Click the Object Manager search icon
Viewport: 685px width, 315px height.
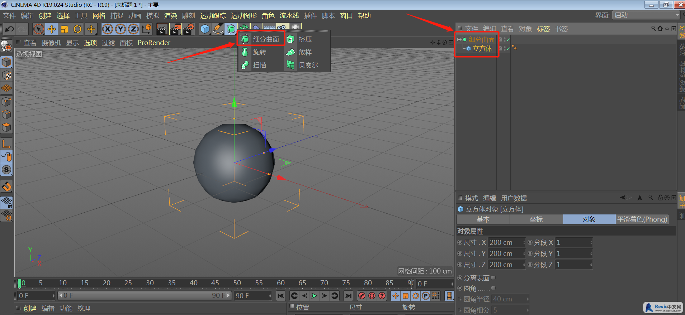(x=653, y=28)
